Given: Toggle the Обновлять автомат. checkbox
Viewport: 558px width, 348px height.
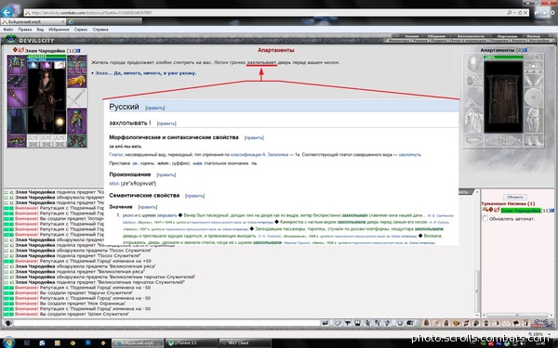Looking at the screenshot, I should click(485, 218).
